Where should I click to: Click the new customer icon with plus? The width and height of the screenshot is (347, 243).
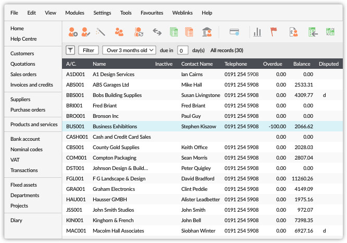[72, 32]
